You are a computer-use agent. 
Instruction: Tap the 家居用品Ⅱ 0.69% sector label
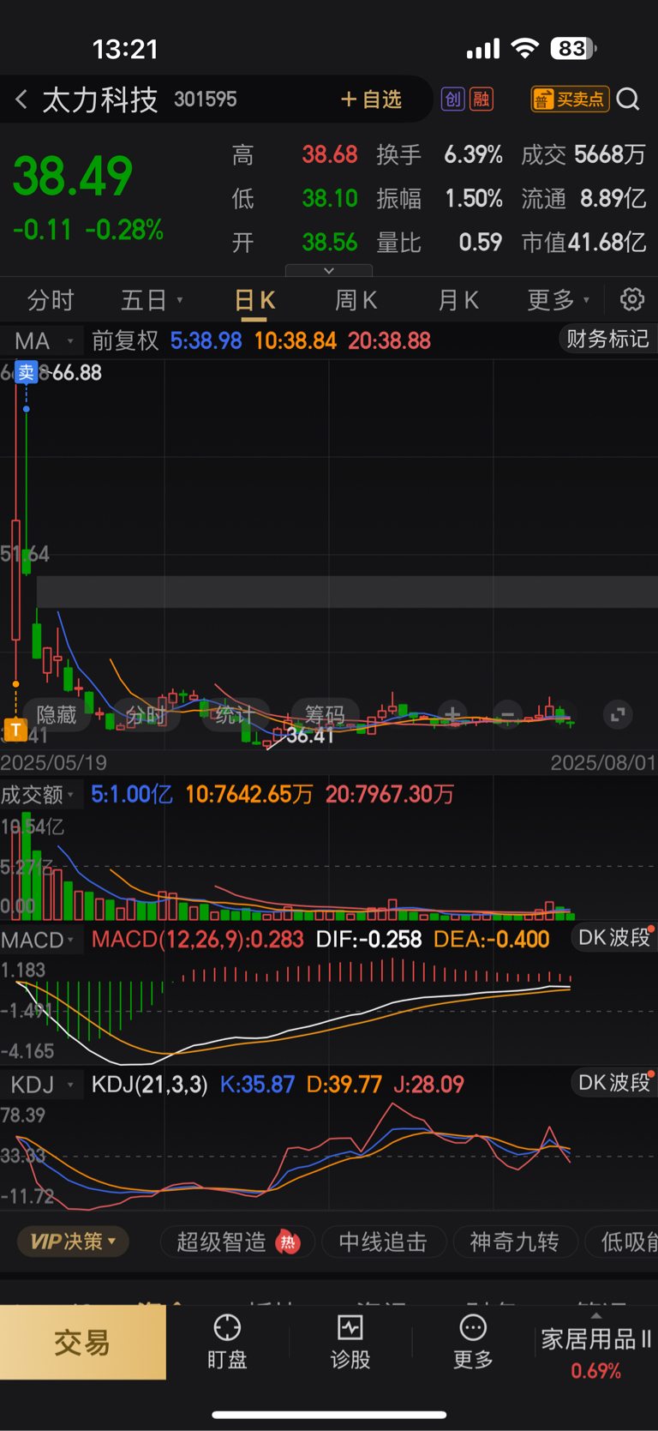[x=595, y=1354]
